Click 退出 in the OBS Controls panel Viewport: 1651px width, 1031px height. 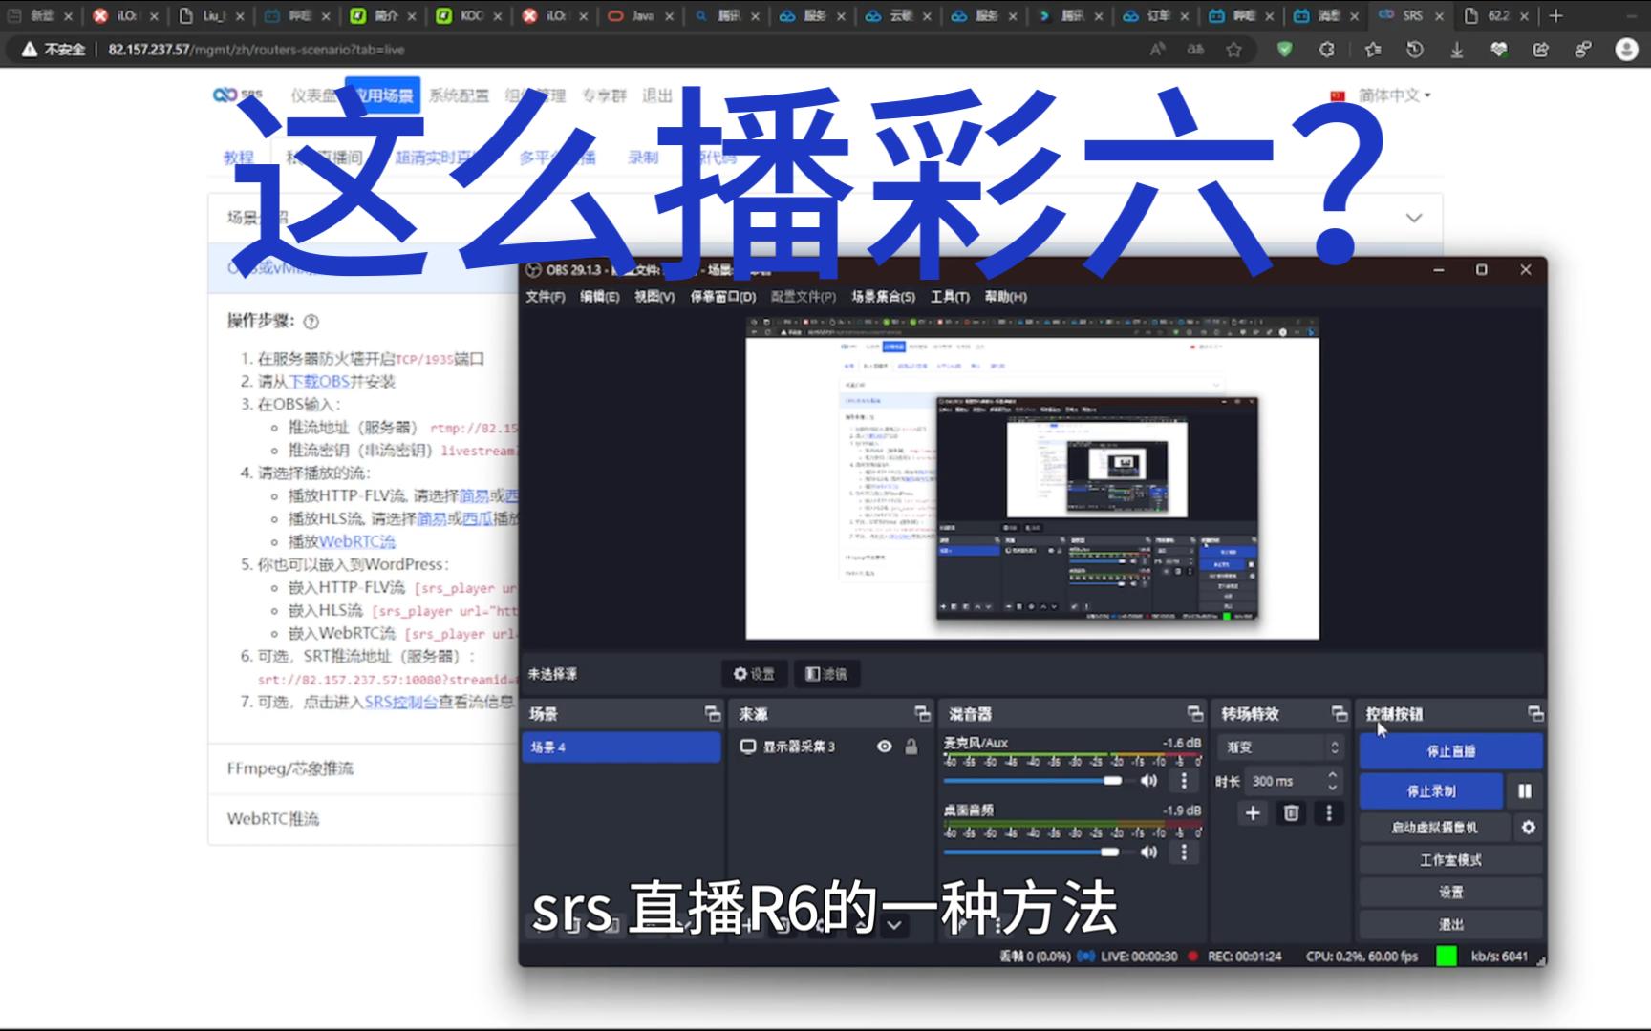click(x=1450, y=925)
